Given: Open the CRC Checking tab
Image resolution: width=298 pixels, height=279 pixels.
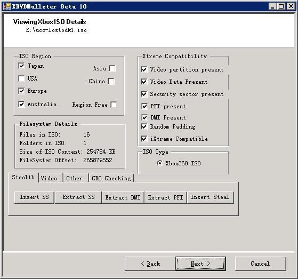Looking at the screenshot, I should 111,178.
